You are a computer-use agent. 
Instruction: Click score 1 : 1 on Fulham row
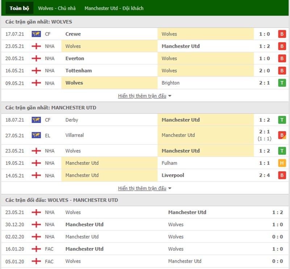pos(265,163)
